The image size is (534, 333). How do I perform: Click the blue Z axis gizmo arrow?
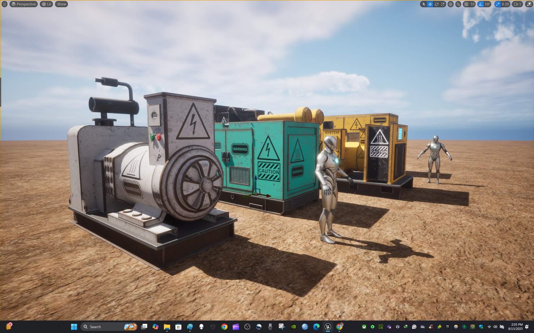[256, 178]
